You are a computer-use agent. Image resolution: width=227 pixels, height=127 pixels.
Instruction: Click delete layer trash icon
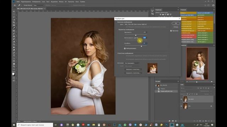pos(211,121)
